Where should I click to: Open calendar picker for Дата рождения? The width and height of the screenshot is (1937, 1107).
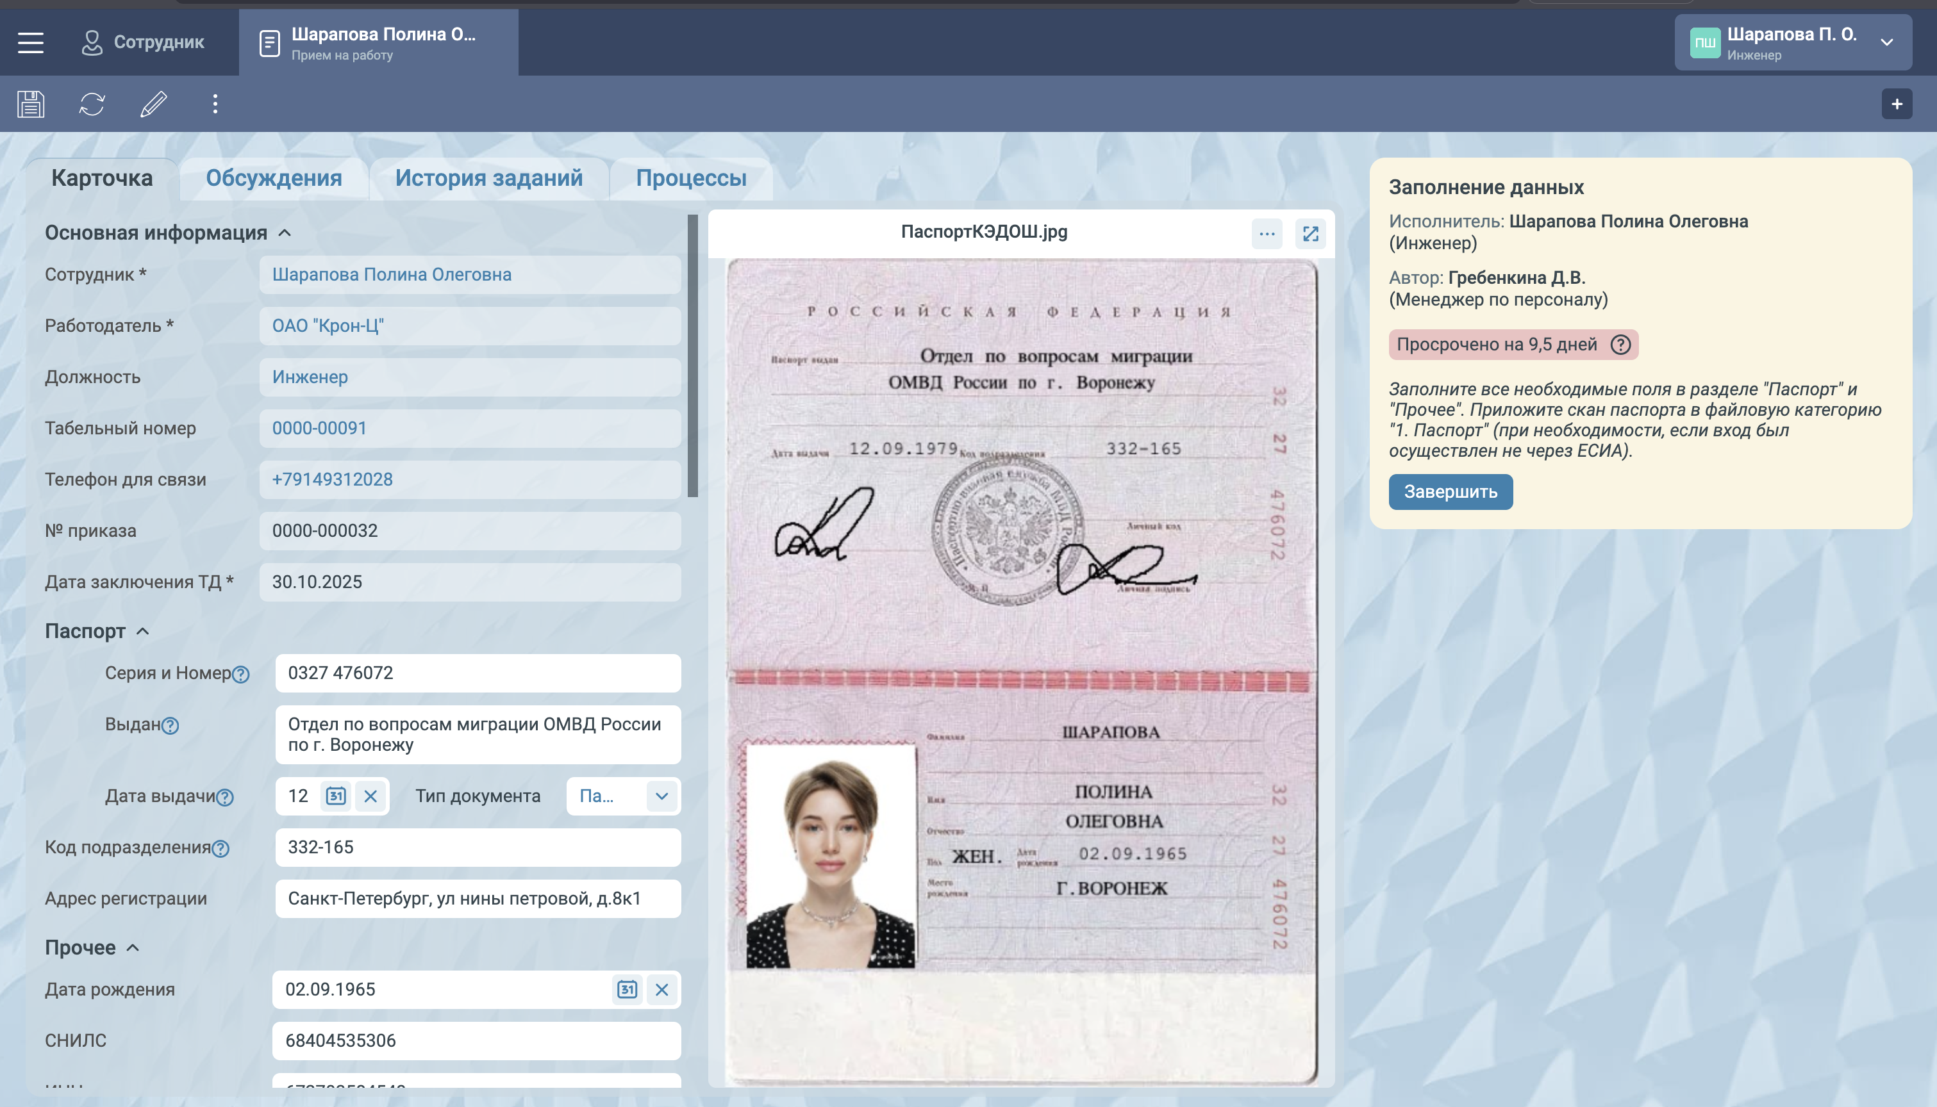click(x=627, y=989)
